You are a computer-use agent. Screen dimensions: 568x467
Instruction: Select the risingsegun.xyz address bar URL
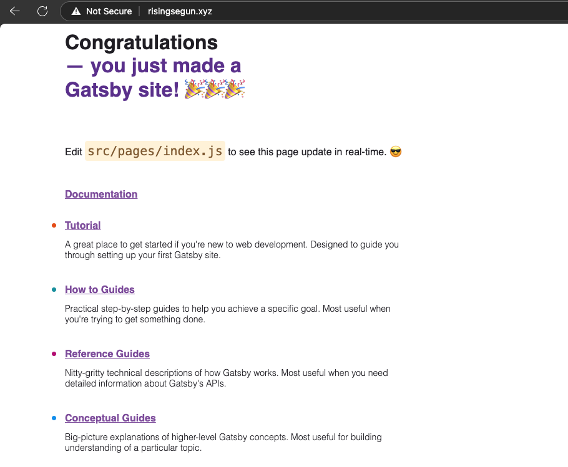click(x=180, y=11)
